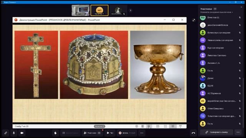246x138 pixels.
Task: Close the Участники side panel
Action: click(x=241, y=7)
